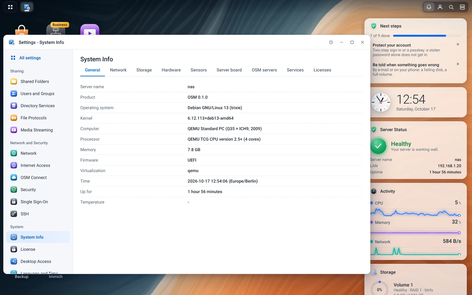The height and width of the screenshot is (295, 472).
Task: Open the Shared Folders settings icon
Action: click(14, 81)
